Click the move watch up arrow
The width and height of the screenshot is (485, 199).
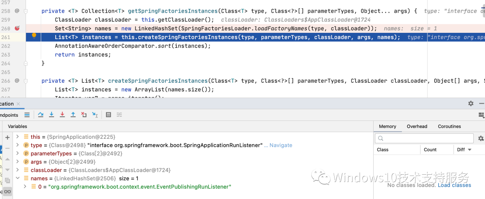click(x=8, y=159)
